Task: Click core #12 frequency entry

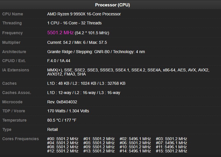Action: 63,151
